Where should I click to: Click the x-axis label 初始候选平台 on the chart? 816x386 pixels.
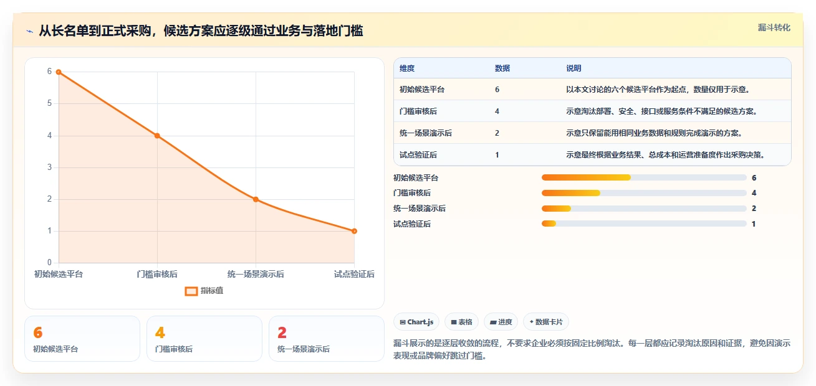pos(59,274)
